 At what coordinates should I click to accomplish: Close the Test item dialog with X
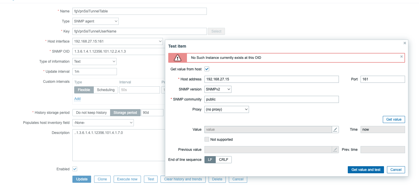tap(404, 43)
